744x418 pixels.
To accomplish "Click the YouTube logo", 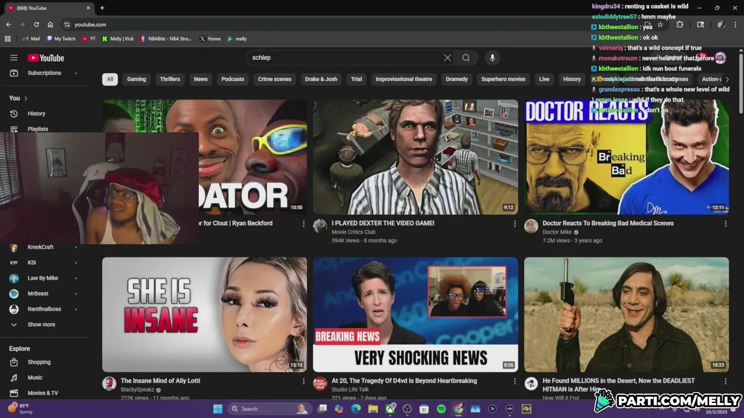I will pos(46,57).
